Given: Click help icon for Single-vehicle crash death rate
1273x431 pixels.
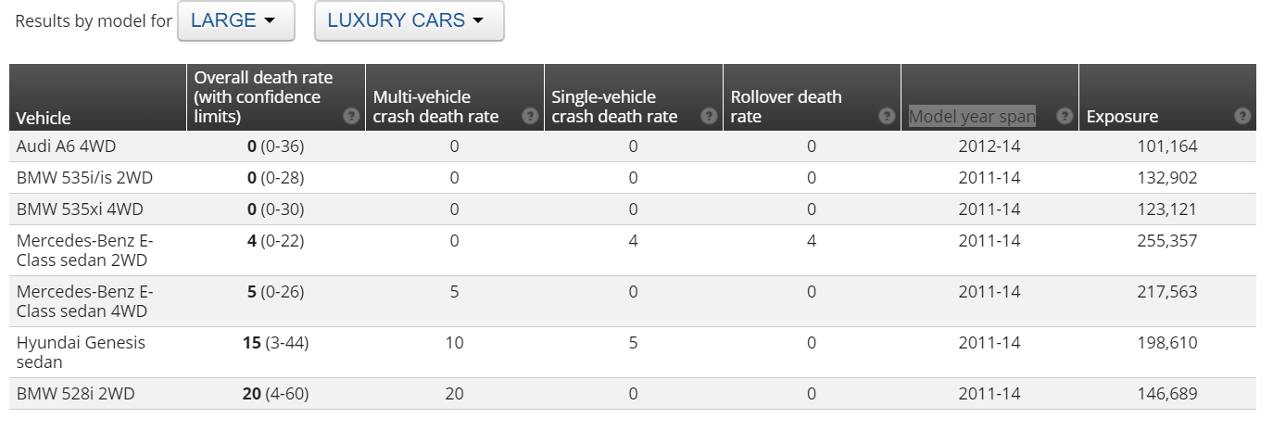Looking at the screenshot, I should (x=709, y=117).
